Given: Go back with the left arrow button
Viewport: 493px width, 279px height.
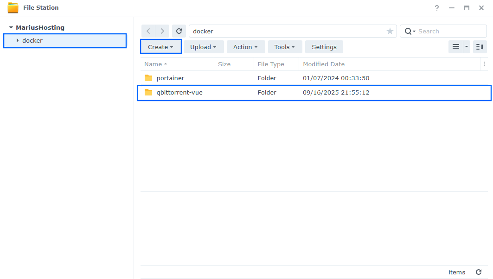Looking at the screenshot, I should (148, 31).
